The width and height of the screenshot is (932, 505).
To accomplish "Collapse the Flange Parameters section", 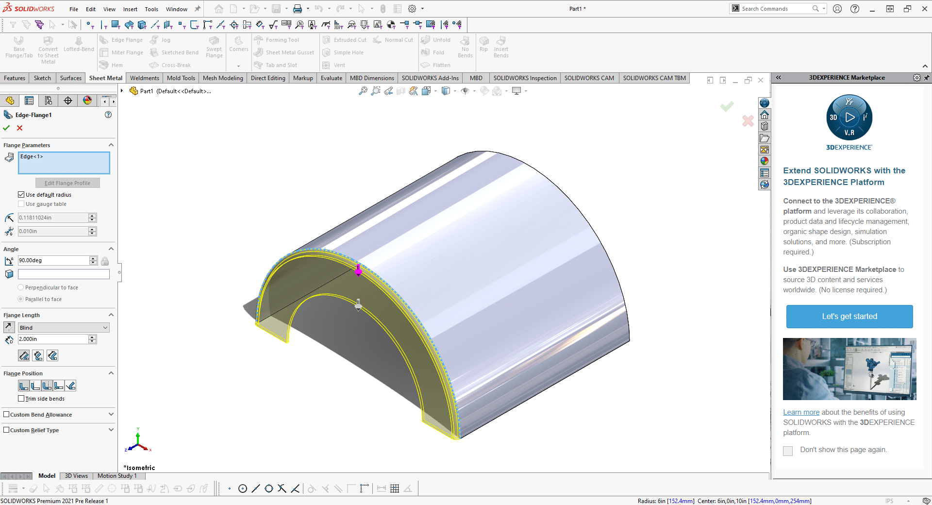I will (x=111, y=144).
